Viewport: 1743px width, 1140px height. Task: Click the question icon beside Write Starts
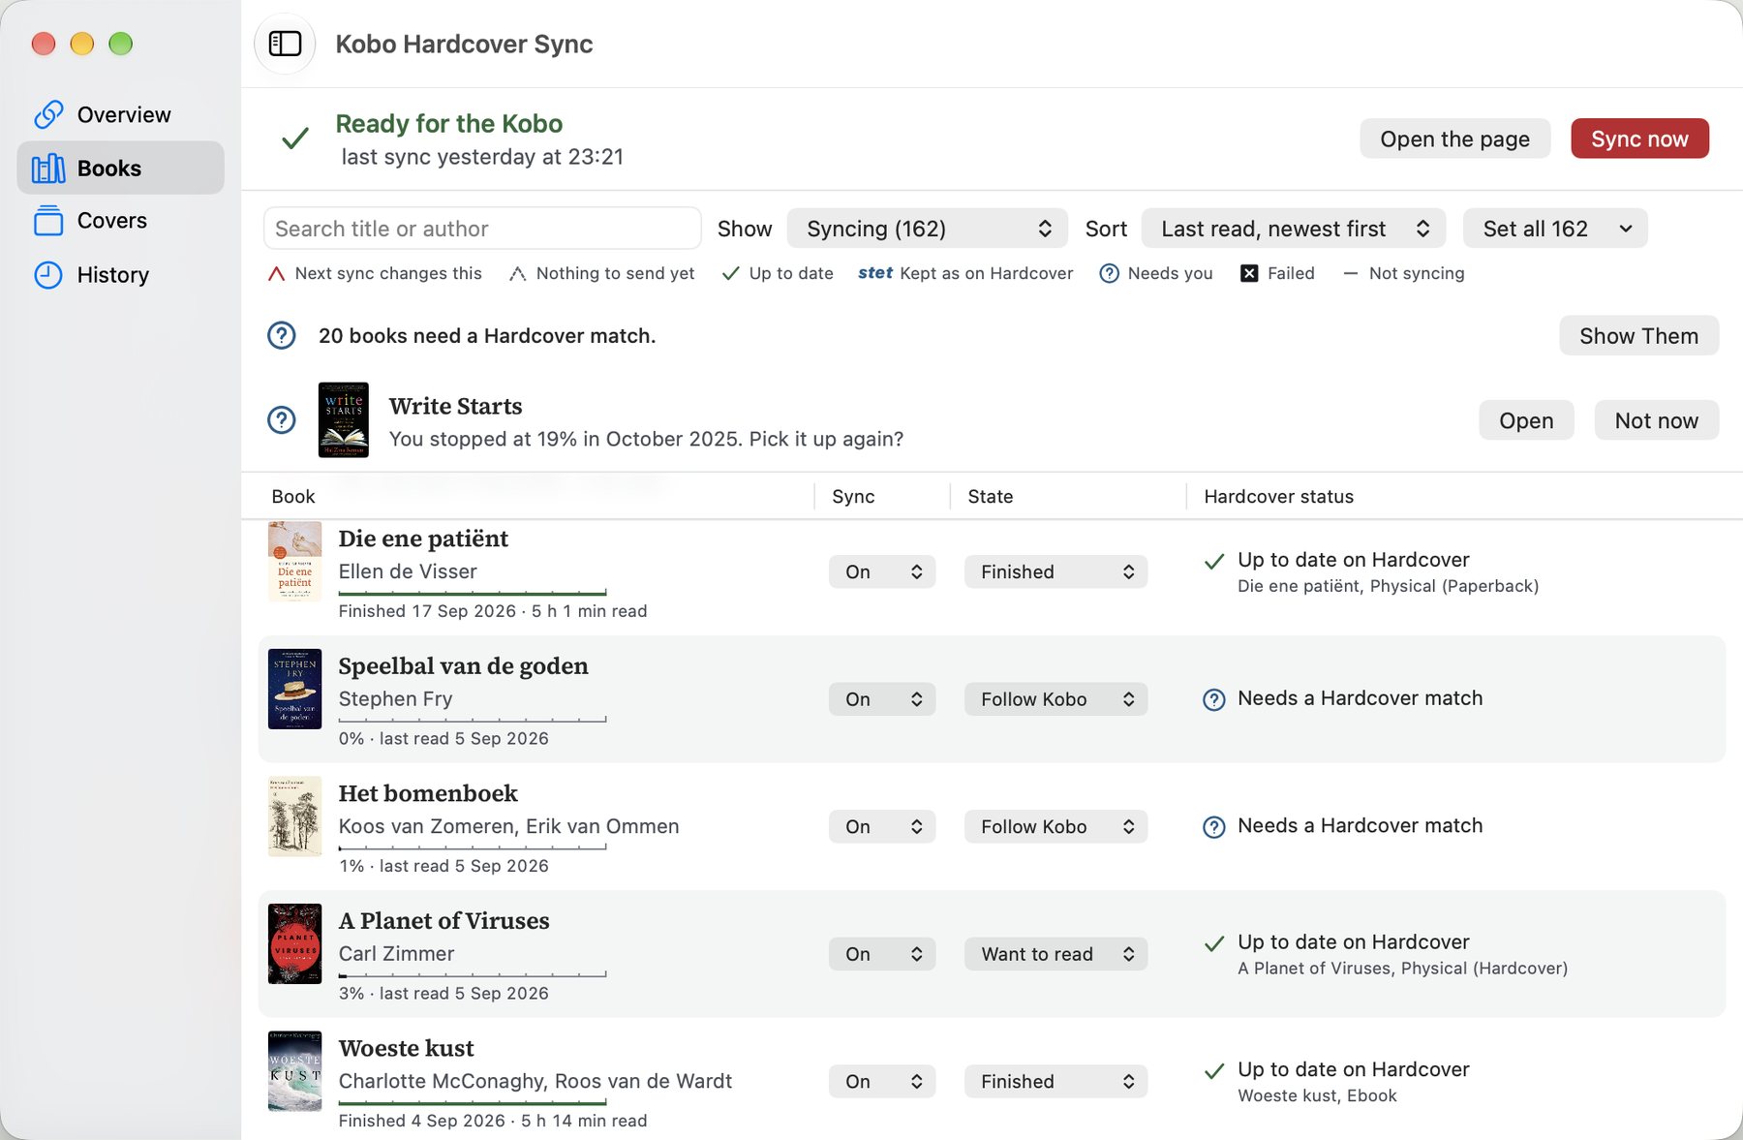pos(282,419)
